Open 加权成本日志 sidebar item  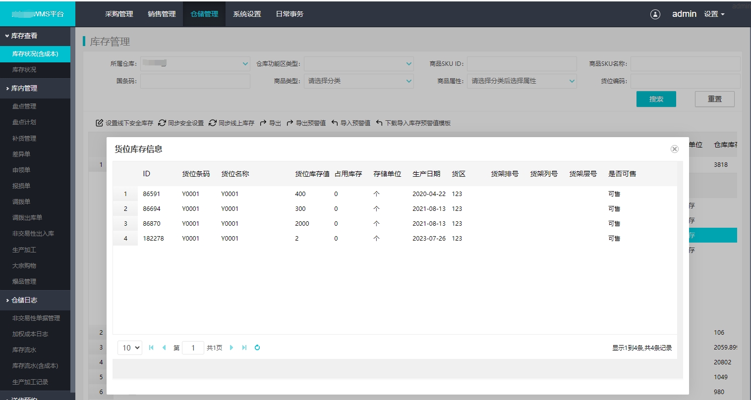tap(35, 334)
